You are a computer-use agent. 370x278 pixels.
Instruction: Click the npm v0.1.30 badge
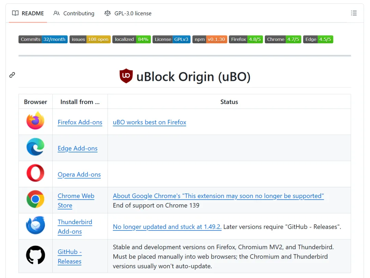tap(210, 39)
